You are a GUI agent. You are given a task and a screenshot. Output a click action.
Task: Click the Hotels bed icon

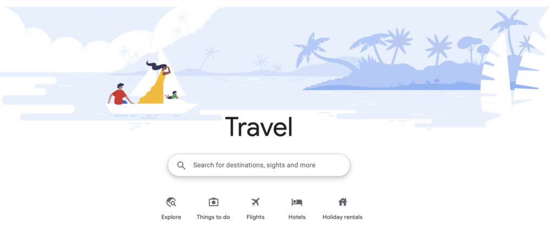click(297, 202)
